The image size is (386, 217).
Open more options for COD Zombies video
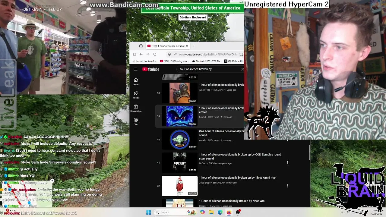287,163
